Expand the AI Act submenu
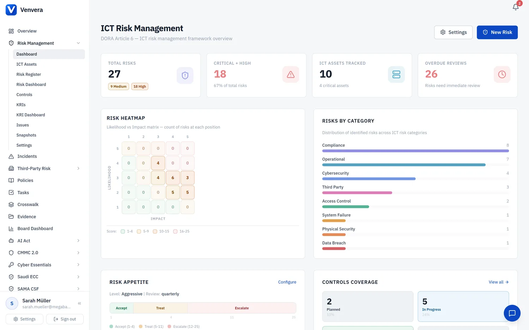This screenshot has height=330, width=529. (78, 241)
